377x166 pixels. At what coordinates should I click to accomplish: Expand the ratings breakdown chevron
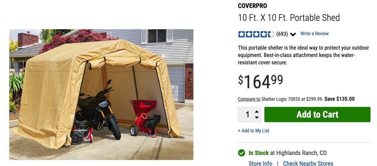point(293,34)
